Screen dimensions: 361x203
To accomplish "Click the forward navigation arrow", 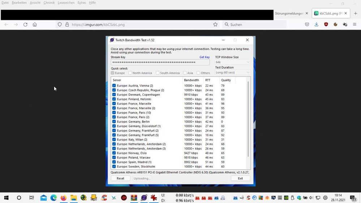I will (16, 25).
